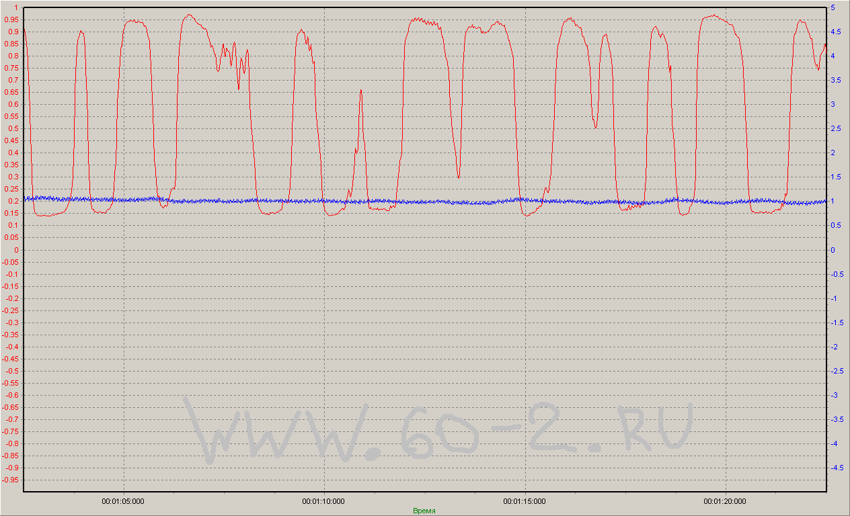Select the 00:01:15:000 time axis label
Image resolution: width=850 pixels, height=516 pixels.
pos(524,501)
